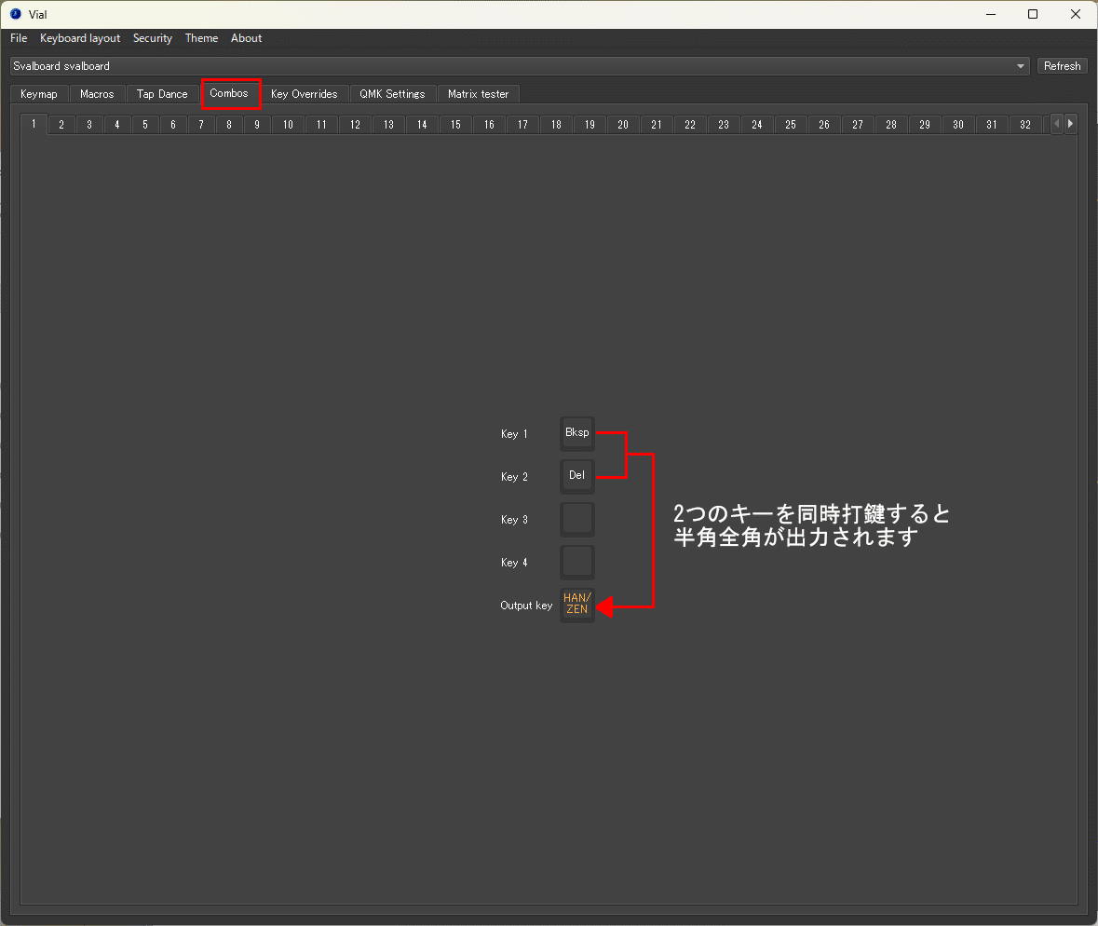Click the Bksp key for Key 1
Viewport: 1098px width, 926px height.
(x=577, y=433)
